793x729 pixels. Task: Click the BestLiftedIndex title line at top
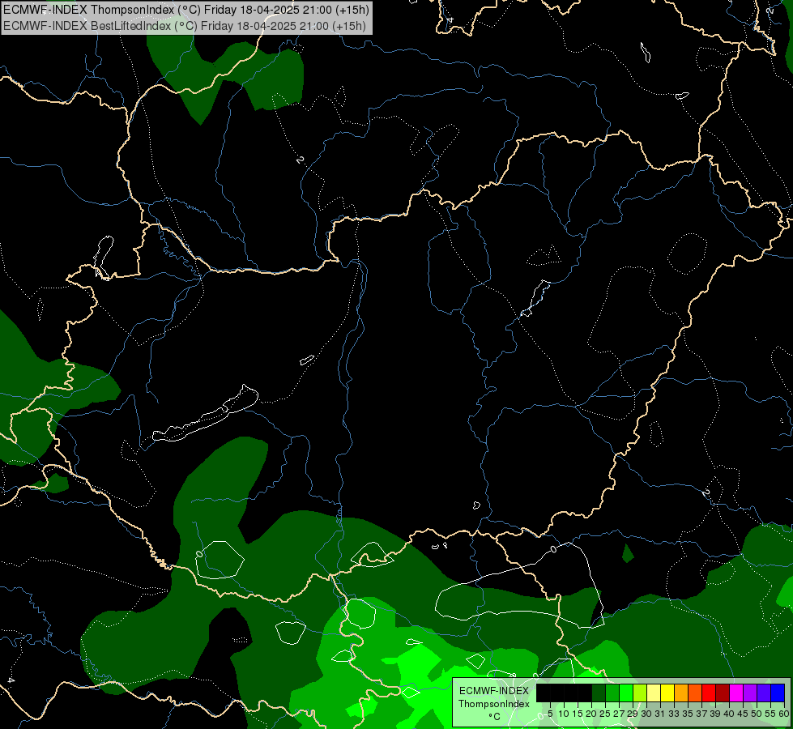click(x=184, y=25)
